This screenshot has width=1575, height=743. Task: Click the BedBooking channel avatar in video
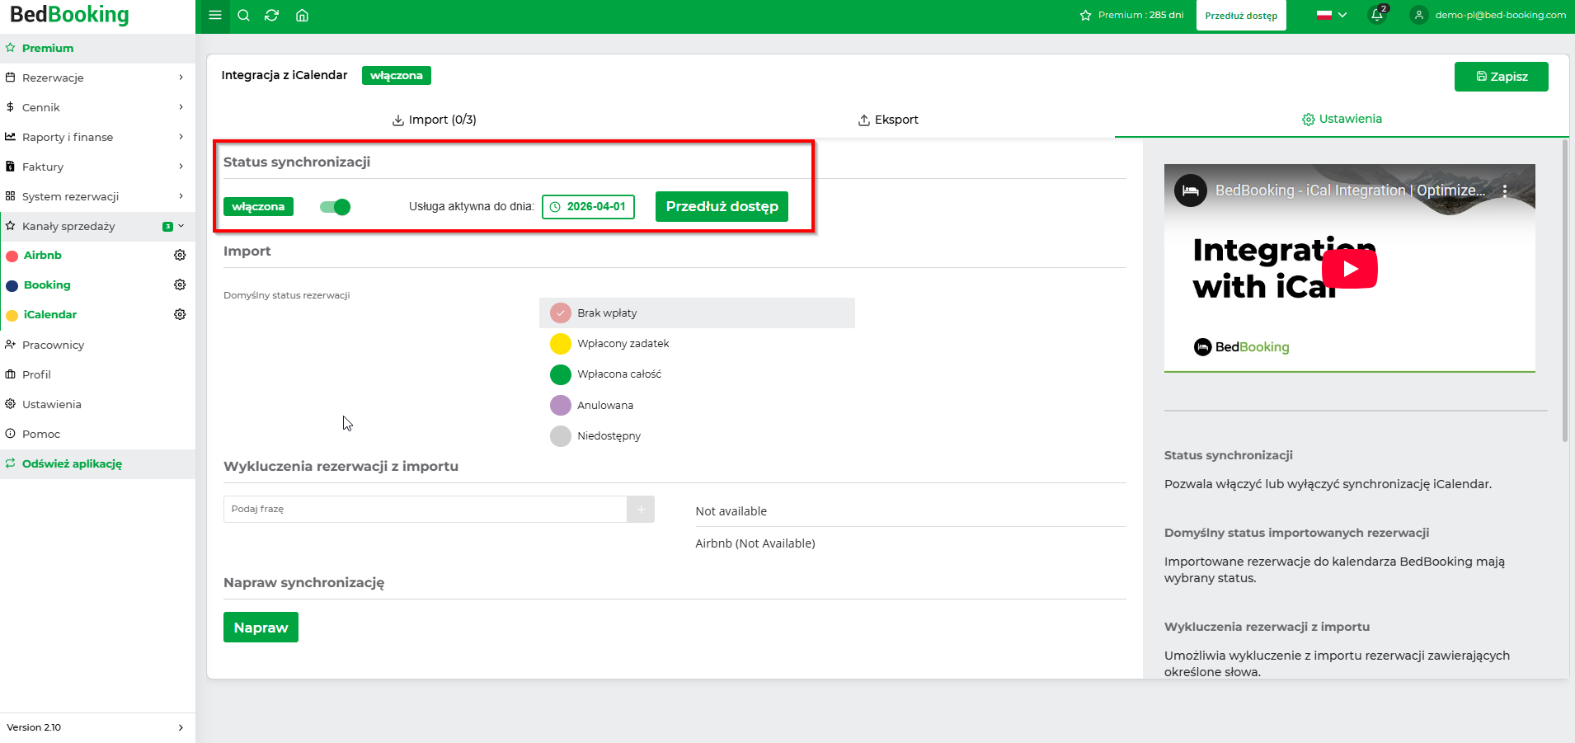[x=1190, y=190]
